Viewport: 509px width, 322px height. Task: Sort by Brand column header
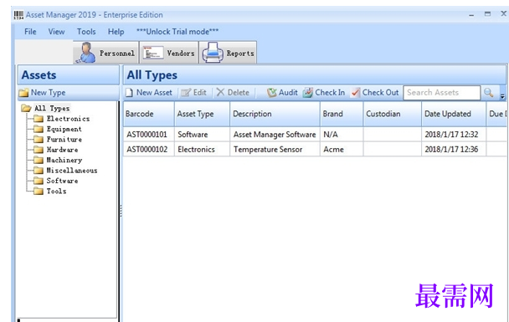342,114
